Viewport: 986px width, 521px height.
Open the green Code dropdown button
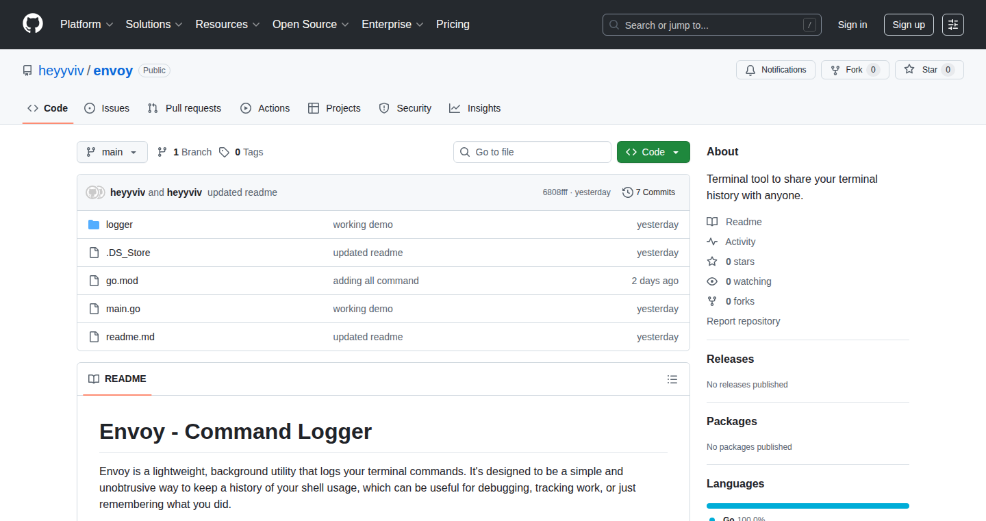tap(653, 152)
